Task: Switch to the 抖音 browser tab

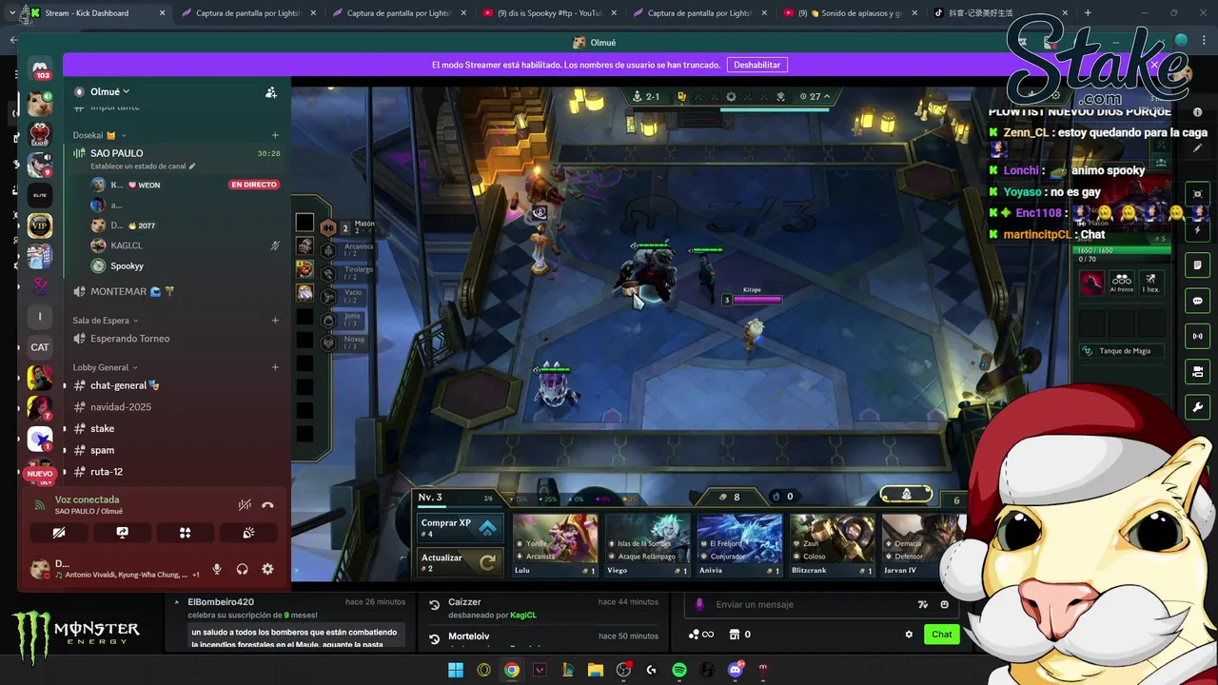Action: 999,13
